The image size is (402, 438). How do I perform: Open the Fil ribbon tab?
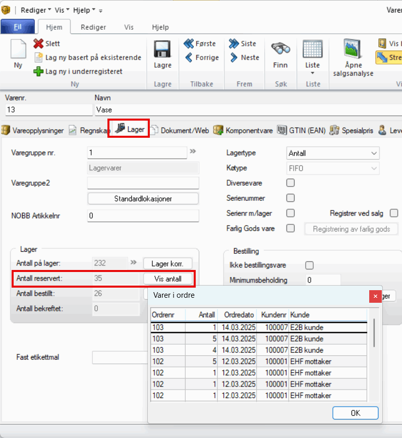click(18, 27)
